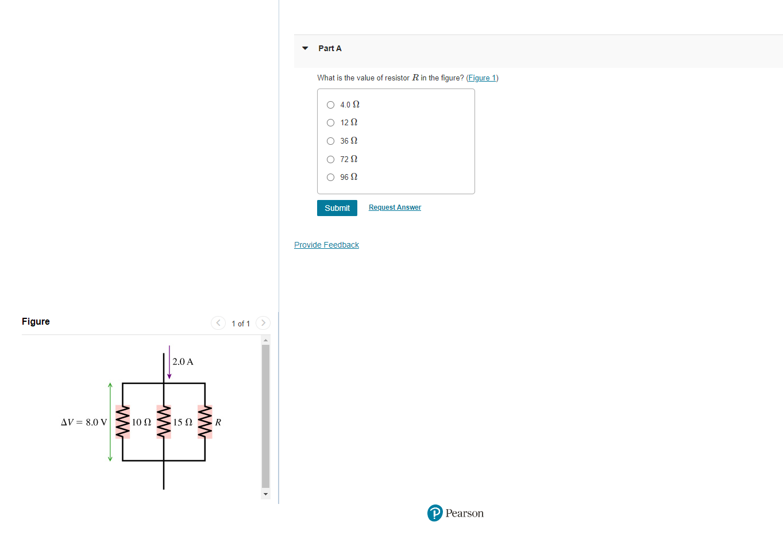This screenshot has height=535, width=783.
Task: Collapse the Part A section triangle
Action: click(x=305, y=48)
